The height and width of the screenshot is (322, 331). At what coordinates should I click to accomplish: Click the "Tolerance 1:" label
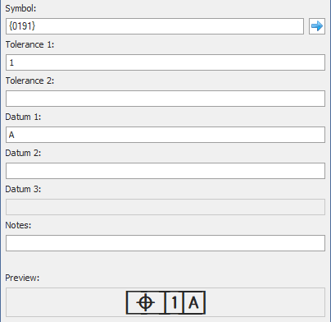29,44
